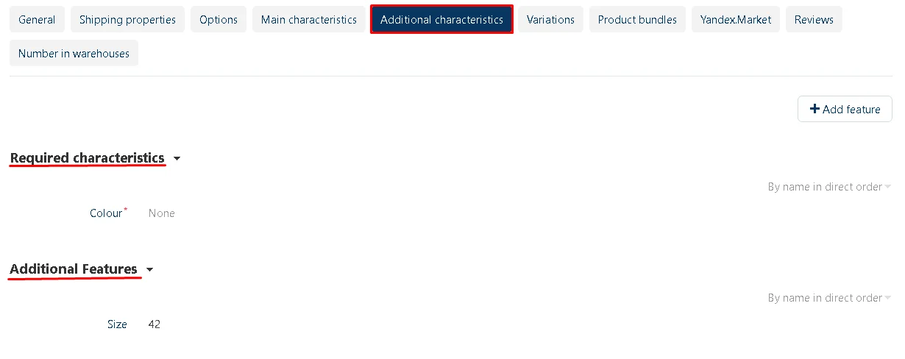Go to the Options tab
This screenshot has height=359, width=905.
(219, 20)
